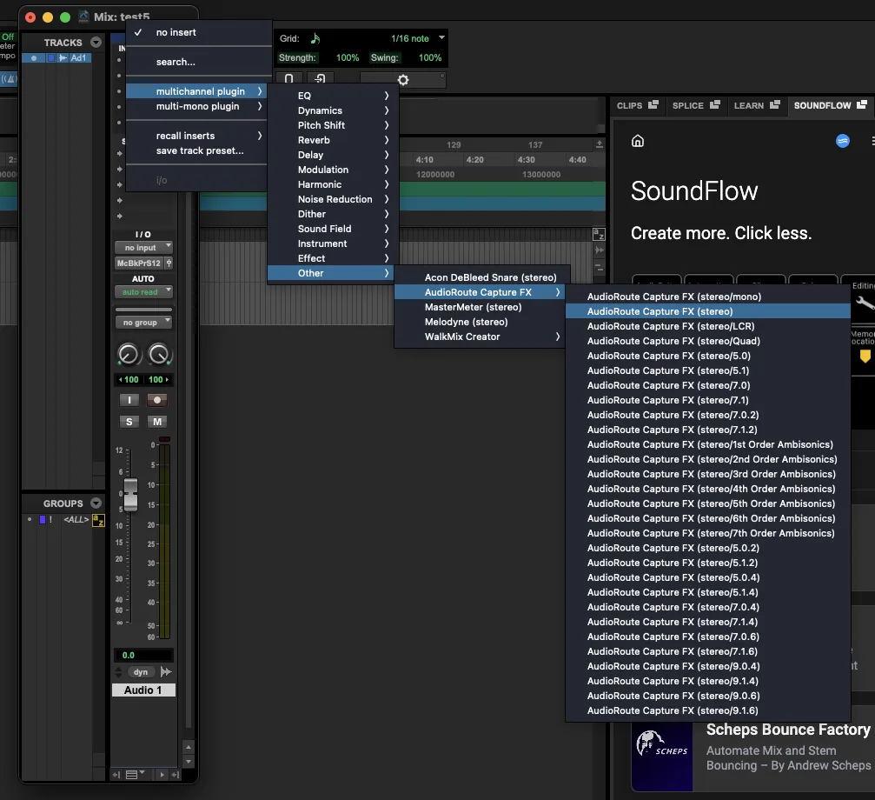The height and width of the screenshot is (800, 875).
Task: Click the Scheps Bounce Factory thumbnail
Action: (662, 757)
